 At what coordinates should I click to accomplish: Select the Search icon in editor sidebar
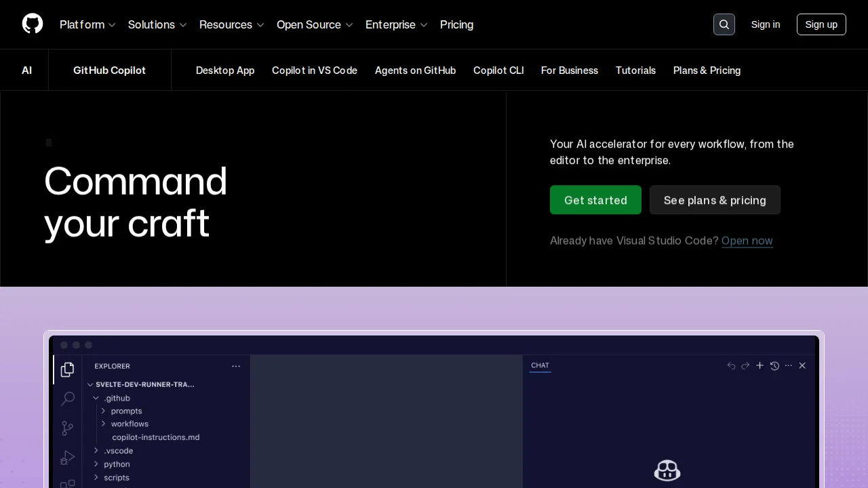(68, 399)
